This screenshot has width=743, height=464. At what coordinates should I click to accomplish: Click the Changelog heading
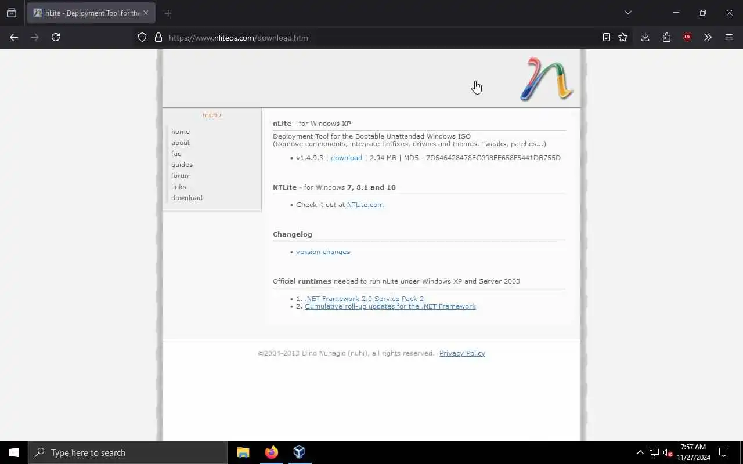point(293,234)
